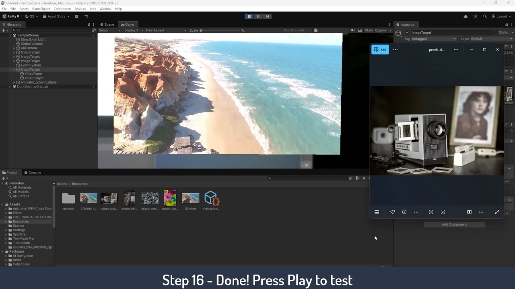Open the Free Aspect dropdown
The image size is (515, 289).
(x=166, y=30)
